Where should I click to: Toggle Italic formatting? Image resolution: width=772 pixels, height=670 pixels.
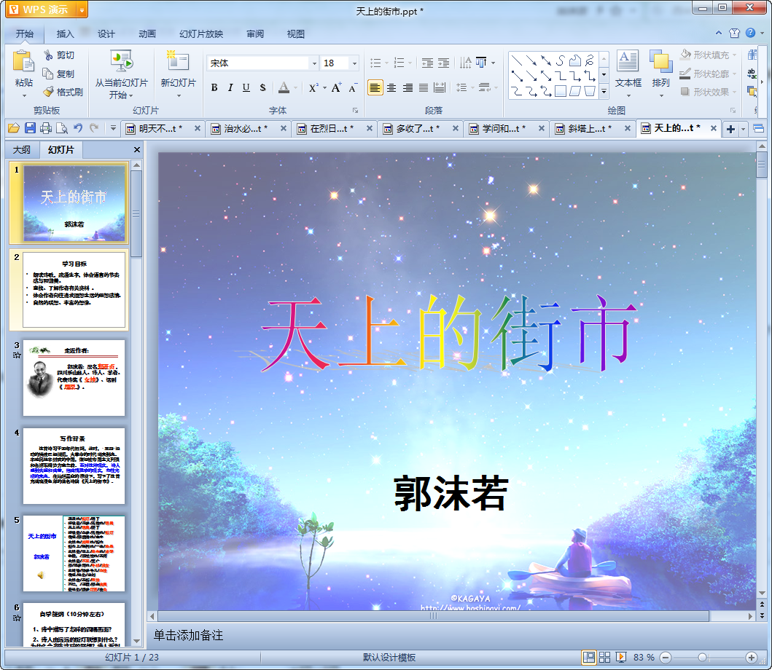point(230,87)
